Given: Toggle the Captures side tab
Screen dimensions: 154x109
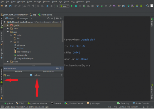Looking at the screenshot, I should coord(1,53).
